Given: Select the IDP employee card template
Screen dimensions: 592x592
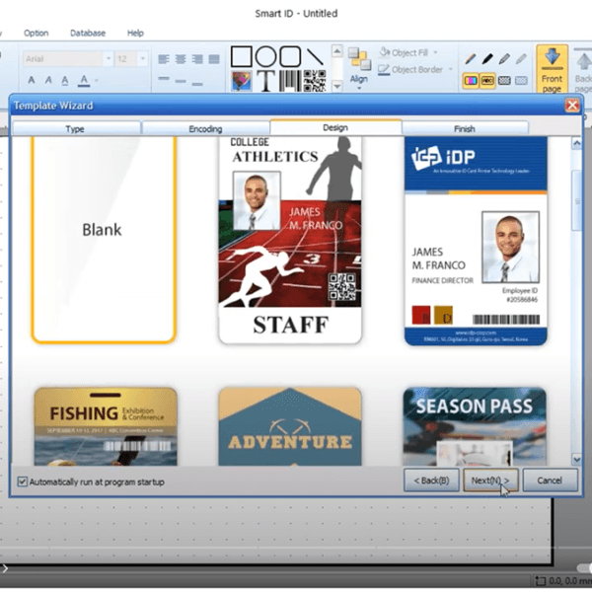Looking at the screenshot, I should [x=476, y=241].
